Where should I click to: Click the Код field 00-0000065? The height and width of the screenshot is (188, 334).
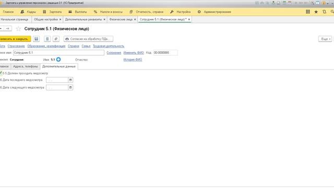(165, 53)
